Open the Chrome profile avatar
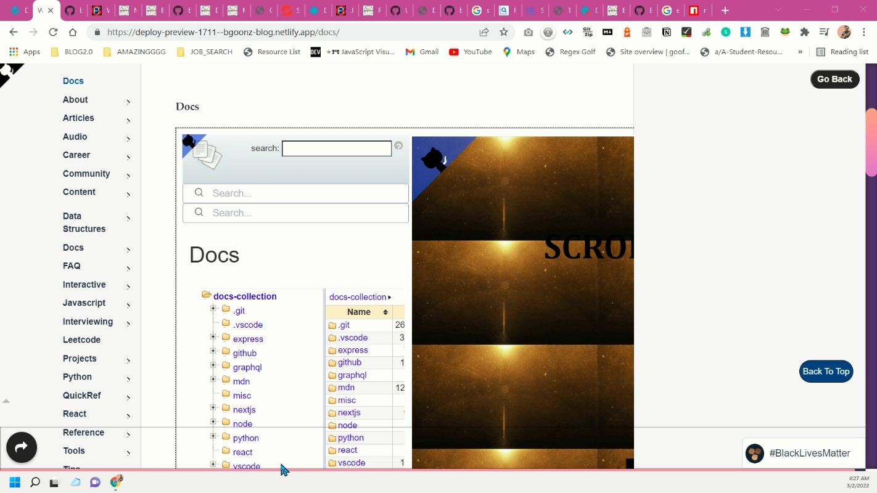Image resolution: width=877 pixels, height=493 pixels. pos(844,32)
